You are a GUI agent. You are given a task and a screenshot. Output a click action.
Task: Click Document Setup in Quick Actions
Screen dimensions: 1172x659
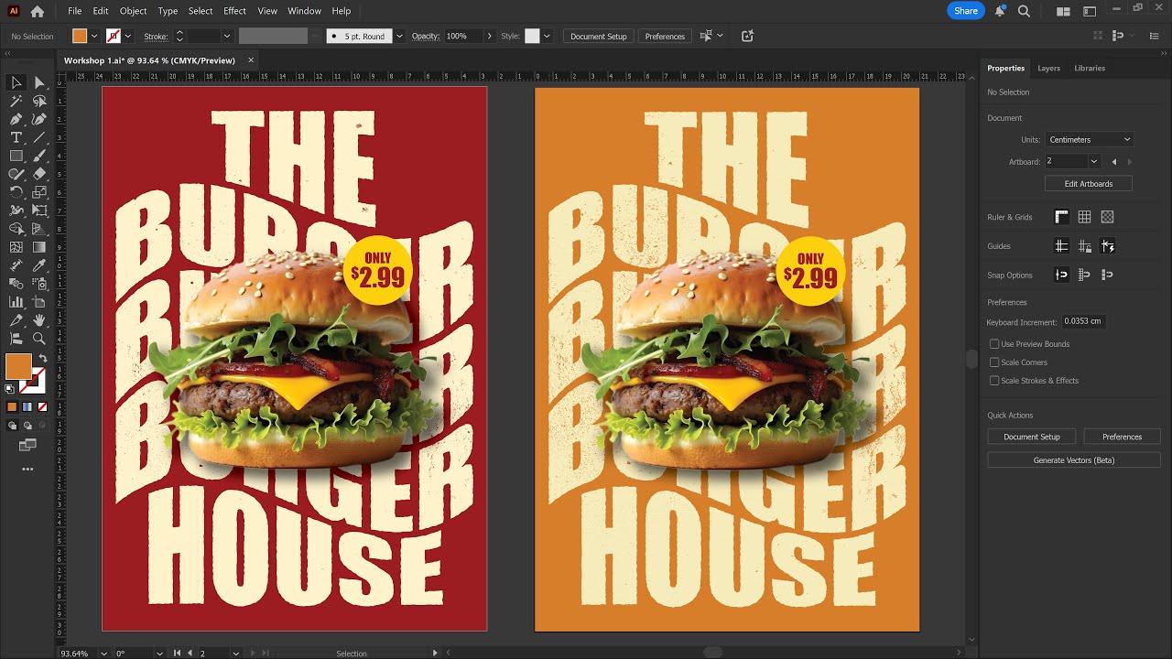tap(1032, 437)
